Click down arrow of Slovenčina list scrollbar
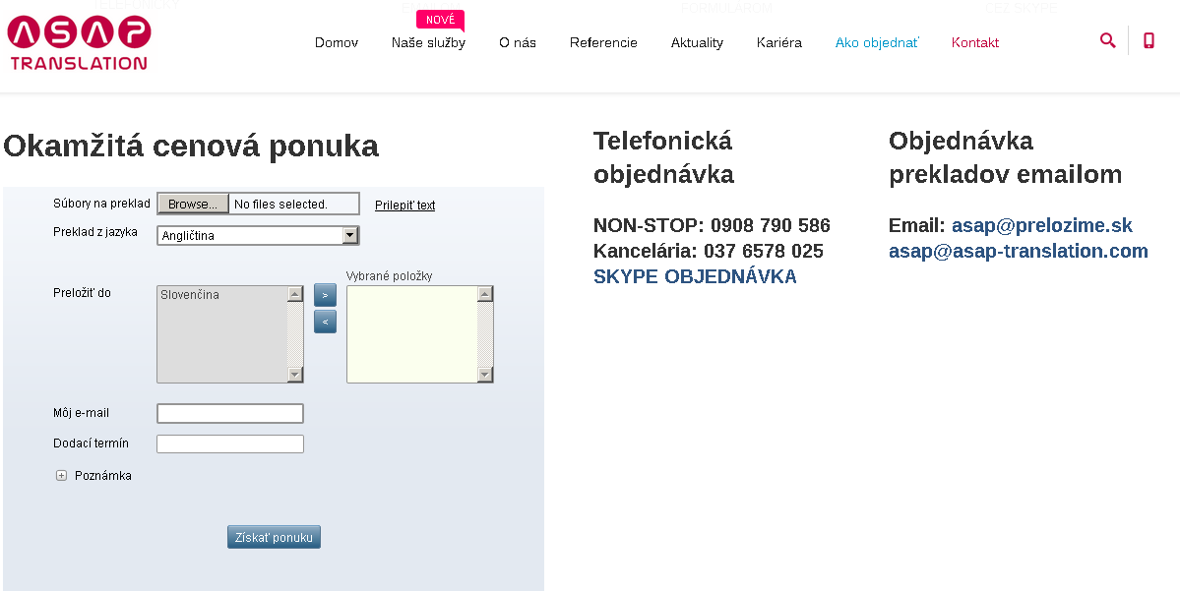The image size is (1180, 591). tap(295, 375)
